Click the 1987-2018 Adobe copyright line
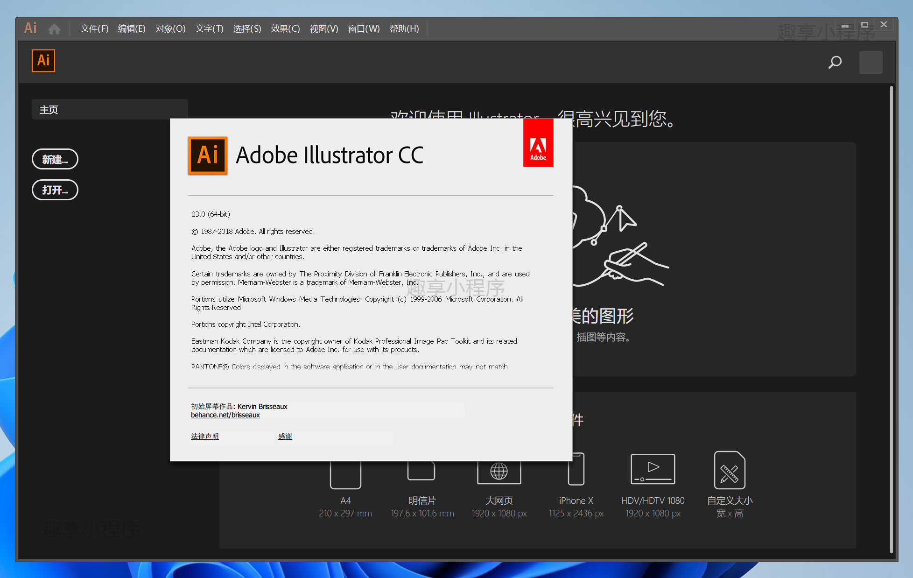913x578 pixels. (253, 232)
